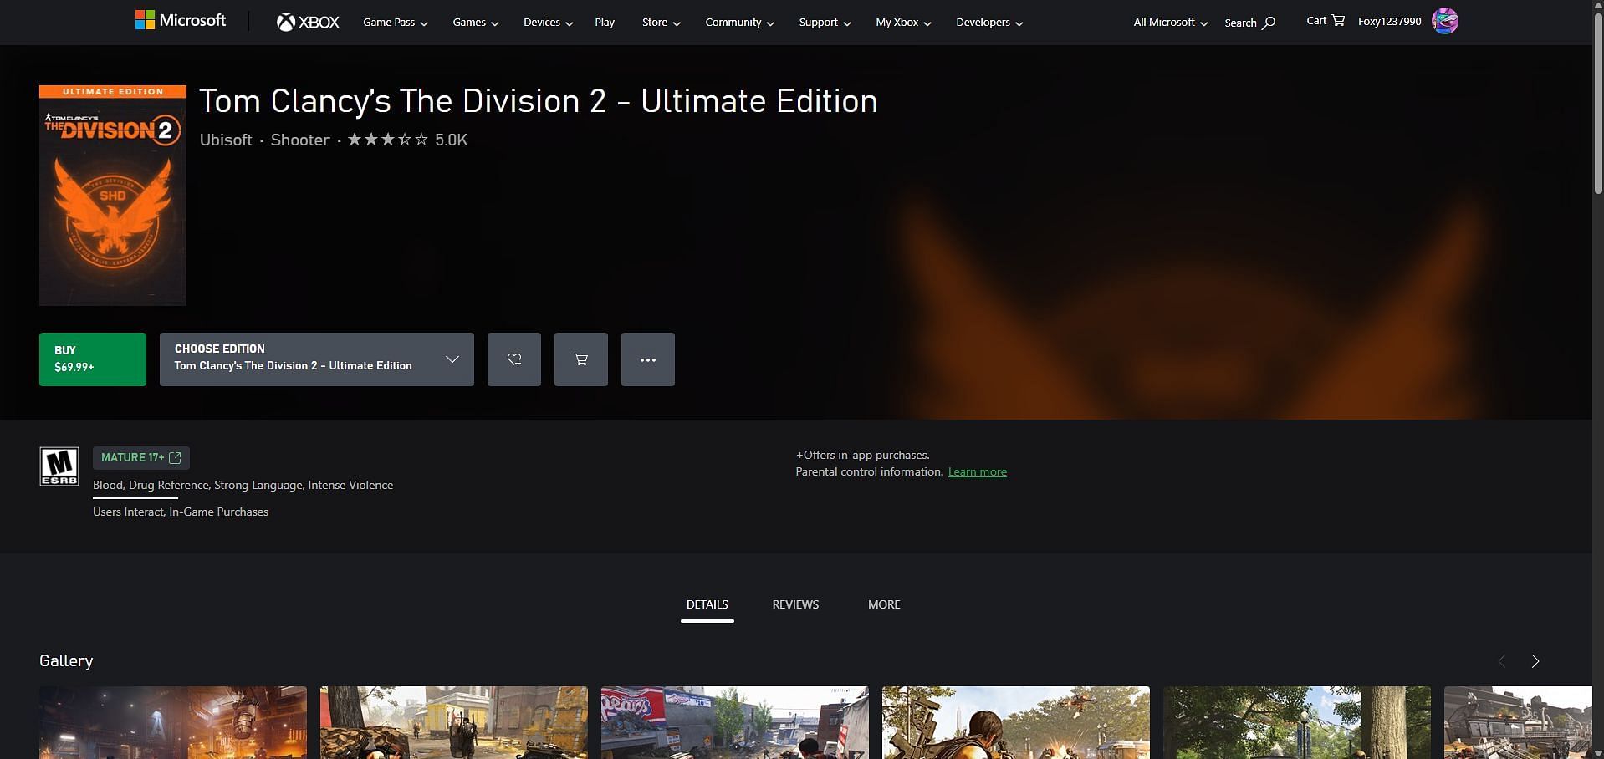Click the Gallery section heading
The image size is (1604, 759).
pos(66,660)
